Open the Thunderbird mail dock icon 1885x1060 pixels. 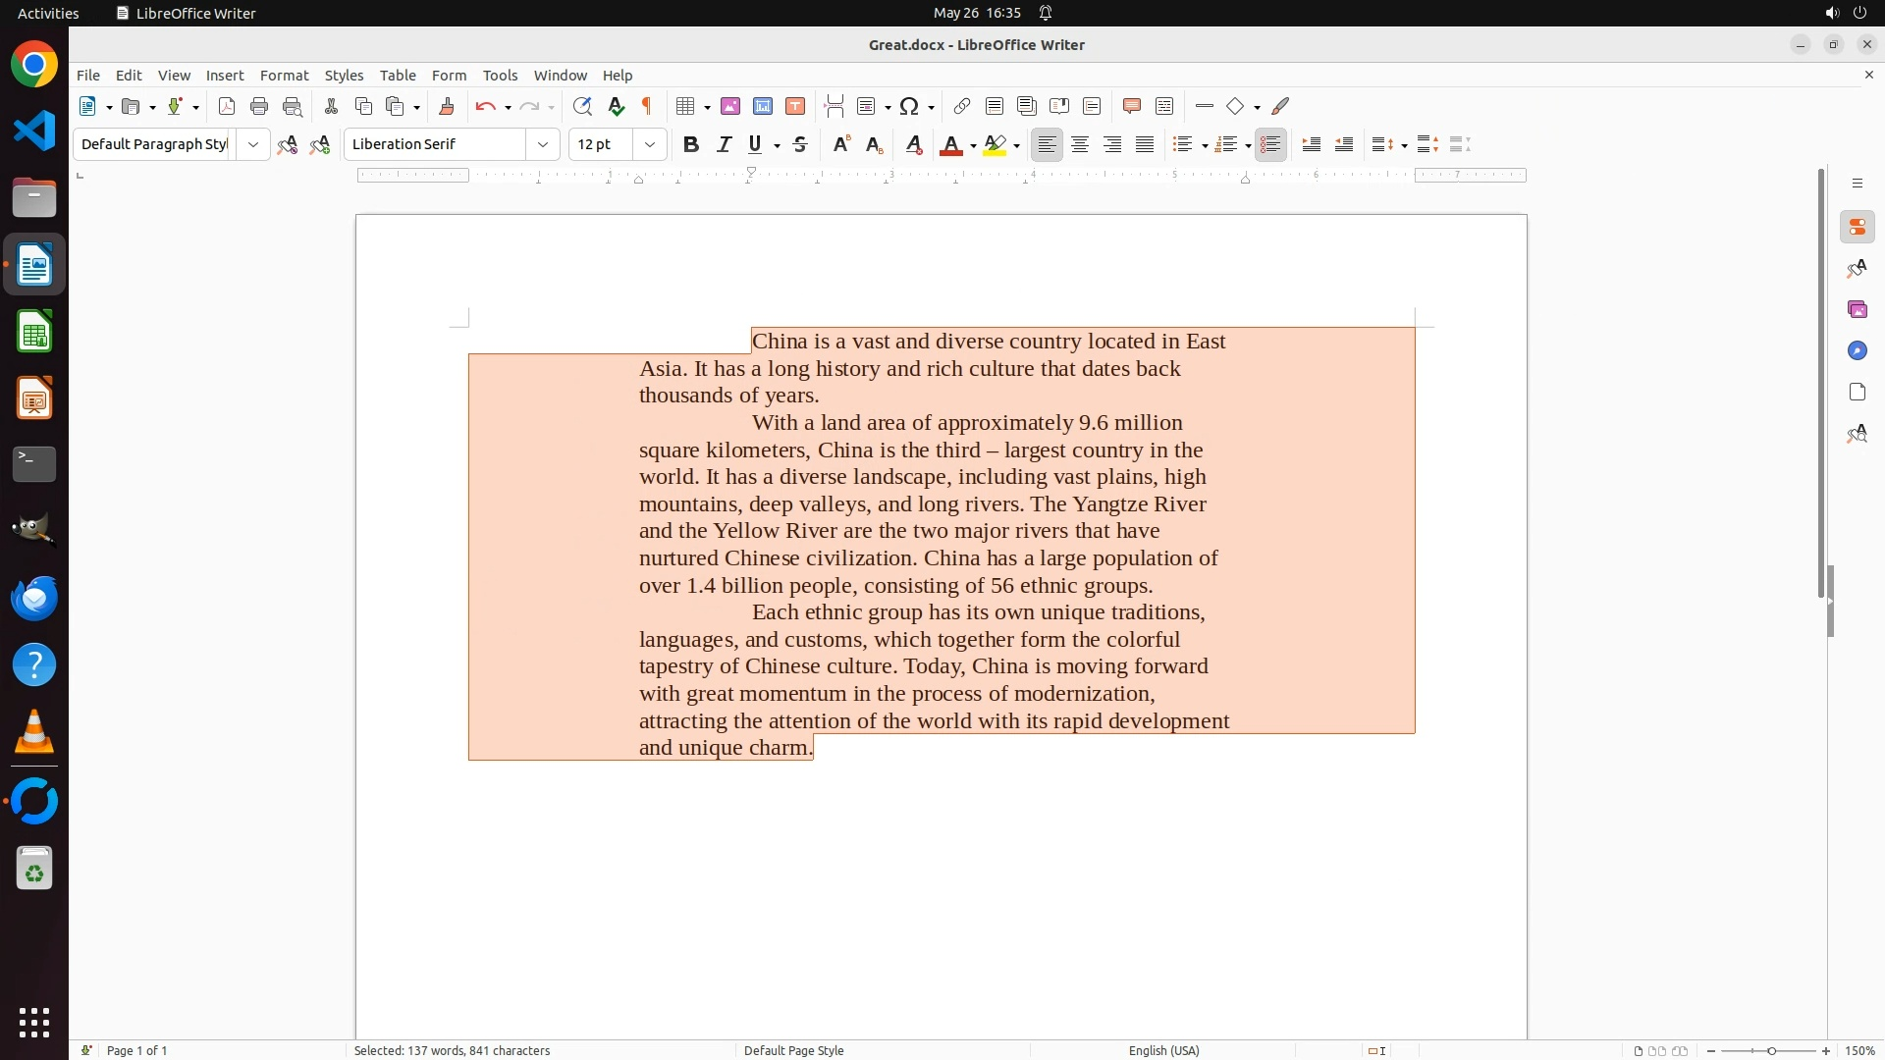click(x=34, y=598)
